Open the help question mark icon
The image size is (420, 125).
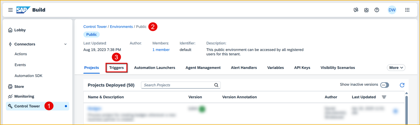pos(377,10)
